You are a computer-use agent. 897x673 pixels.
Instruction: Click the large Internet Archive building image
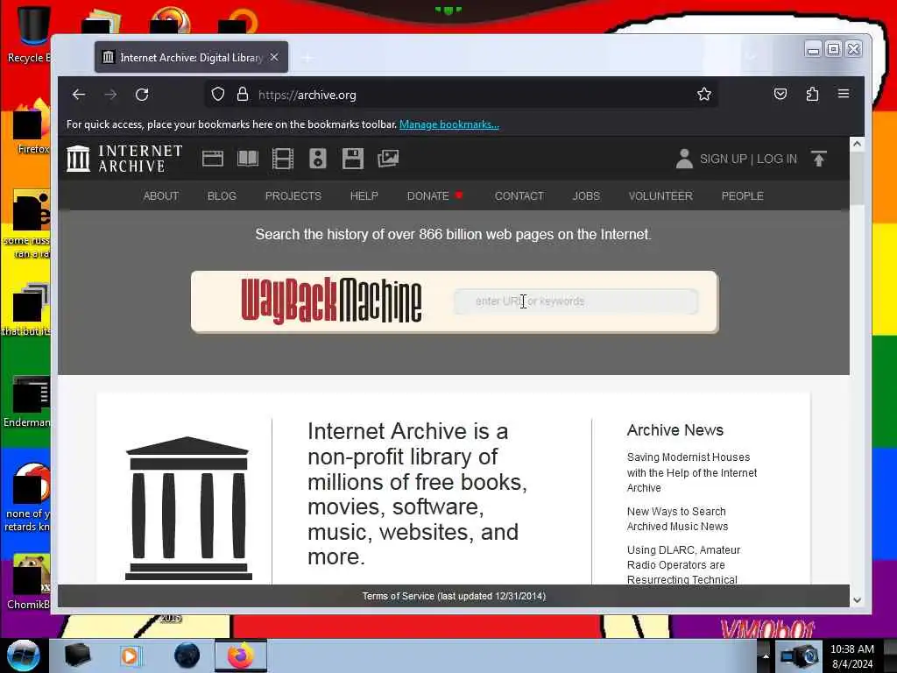(188, 508)
